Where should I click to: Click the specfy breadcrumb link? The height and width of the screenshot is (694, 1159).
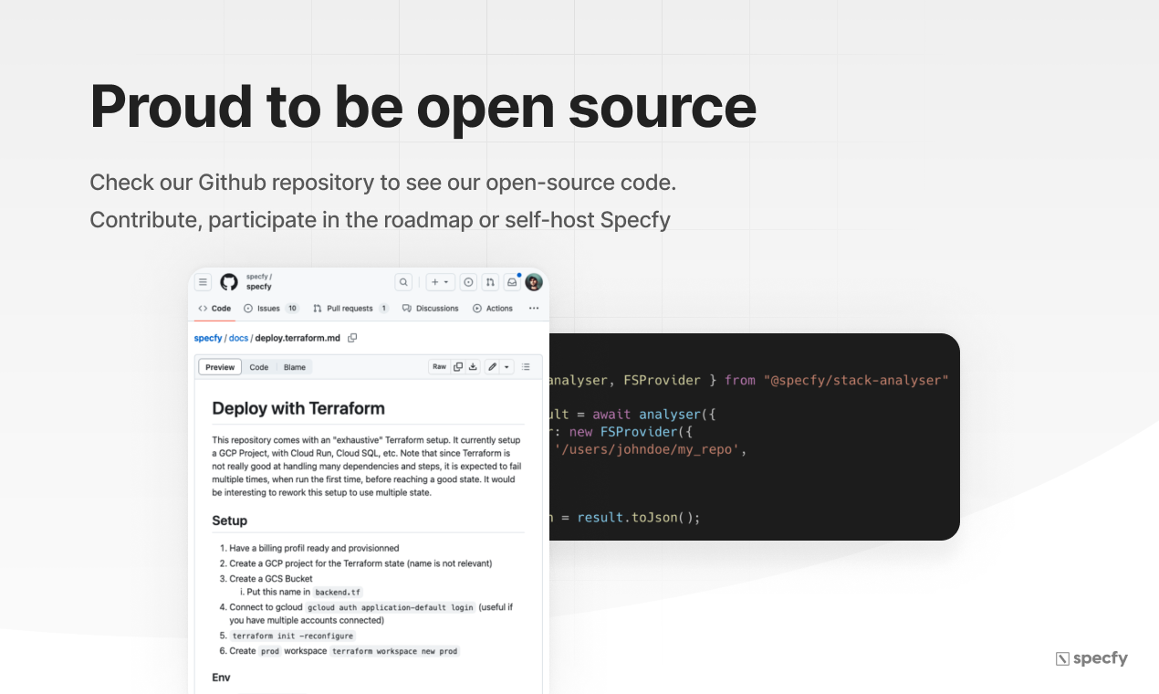tap(208, 338)
